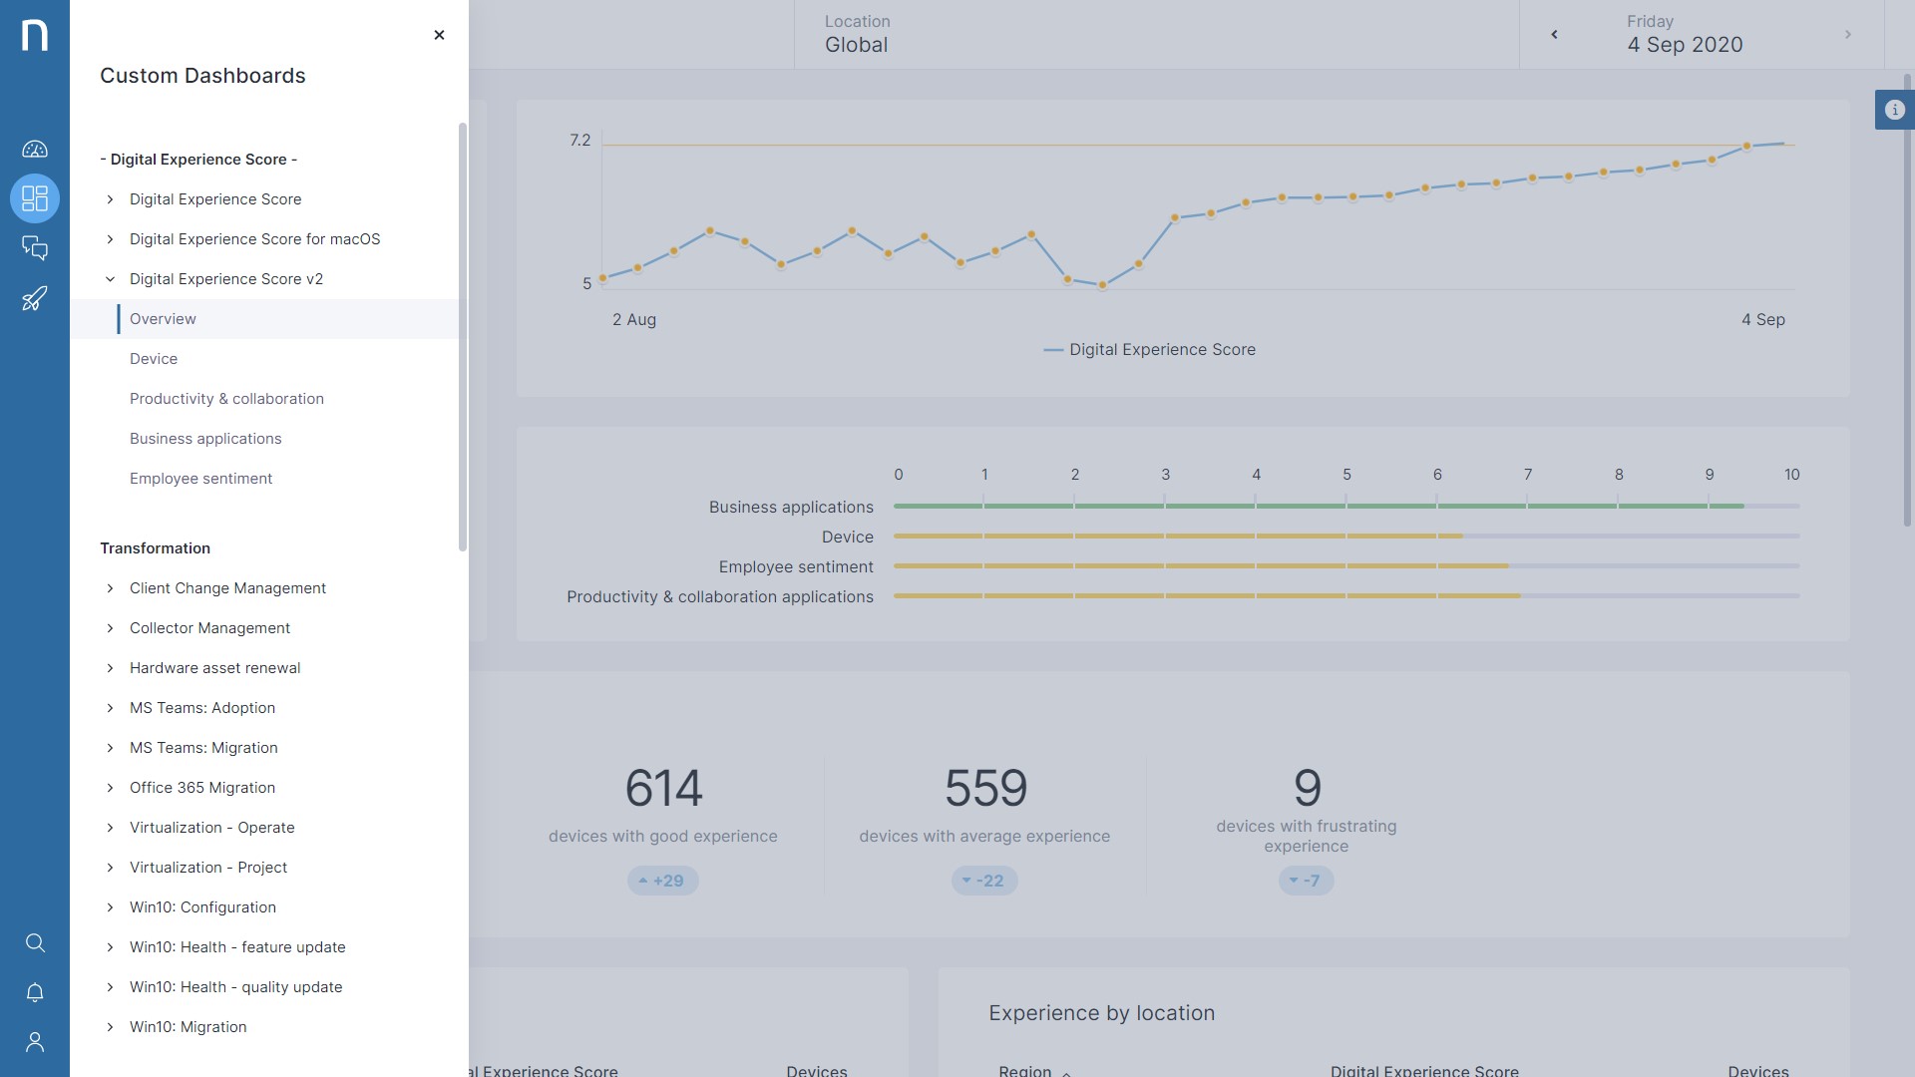Image resolution: width=1915 pixels, height=1077 pixels.
Task: Expand Digital Experience Score for macOS
Action: [x=254, y=239]
